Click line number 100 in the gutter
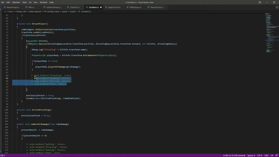This screenshot has height=157, width=279. pyautogui.click(x=7, y=110)
